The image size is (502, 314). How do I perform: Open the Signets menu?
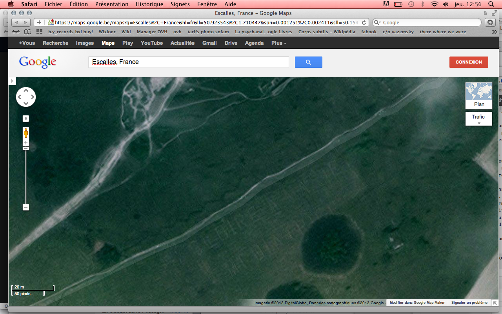point(180,4)
